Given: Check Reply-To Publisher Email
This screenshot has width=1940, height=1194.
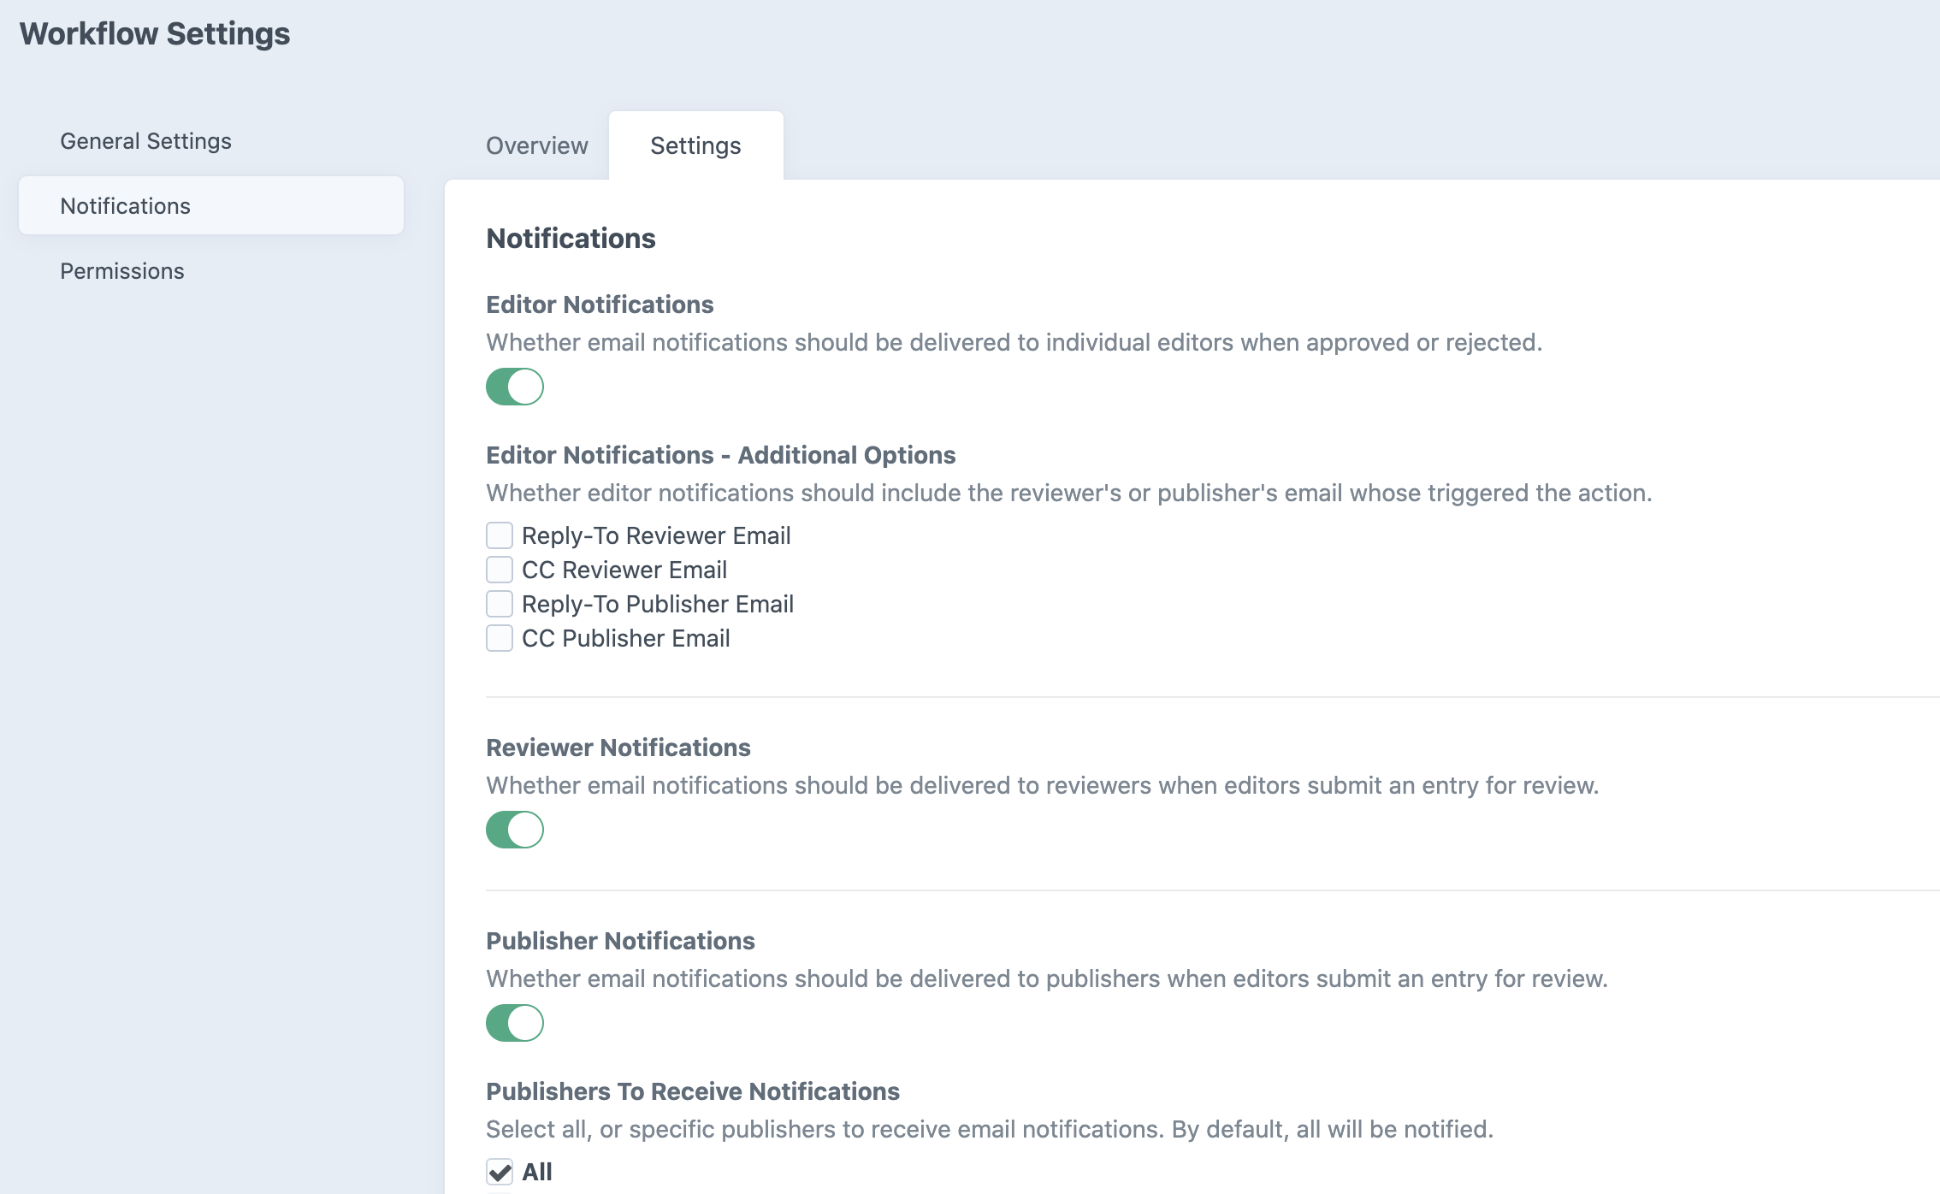Looking at the screenshot, I should tap(499, 603).
